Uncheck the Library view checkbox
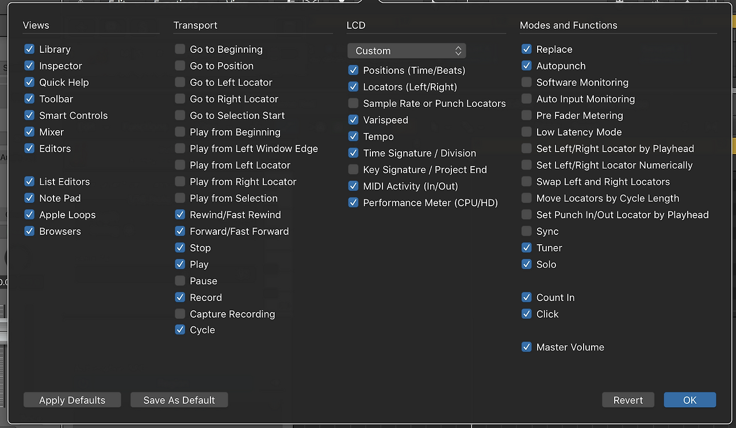This screenshot has height=428, width=736. point(29,49)
